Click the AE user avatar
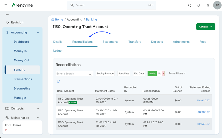The width and height of the screenshot is (222, 138). [x=217, y=5]
